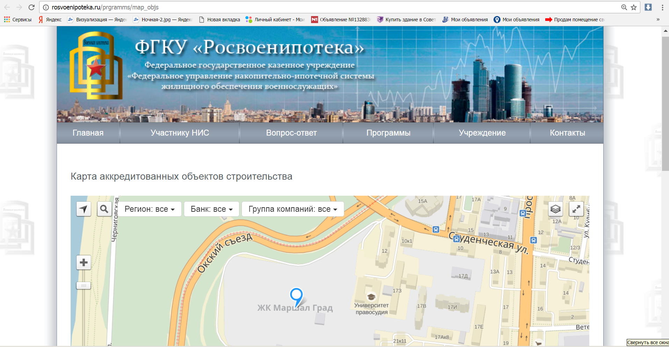
Task: Click the map search magnifier button
Action: (104, 209)
